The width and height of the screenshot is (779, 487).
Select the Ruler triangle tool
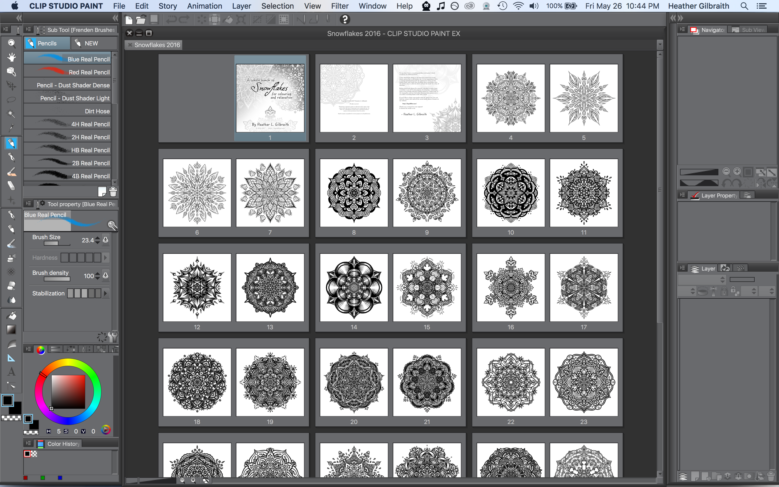(x=11, y=358)
